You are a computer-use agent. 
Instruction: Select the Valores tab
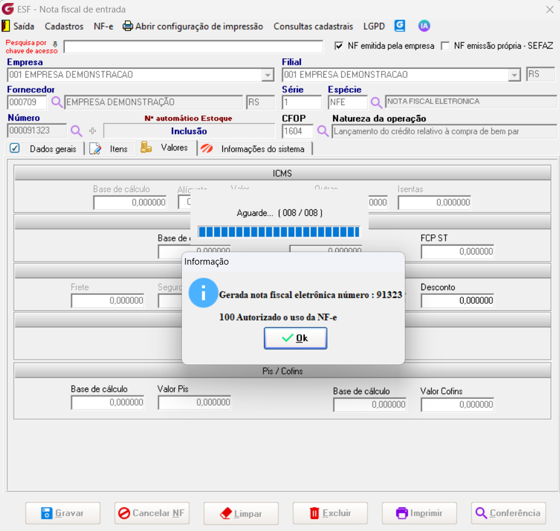pyautogui.click(x=166, y=147)
